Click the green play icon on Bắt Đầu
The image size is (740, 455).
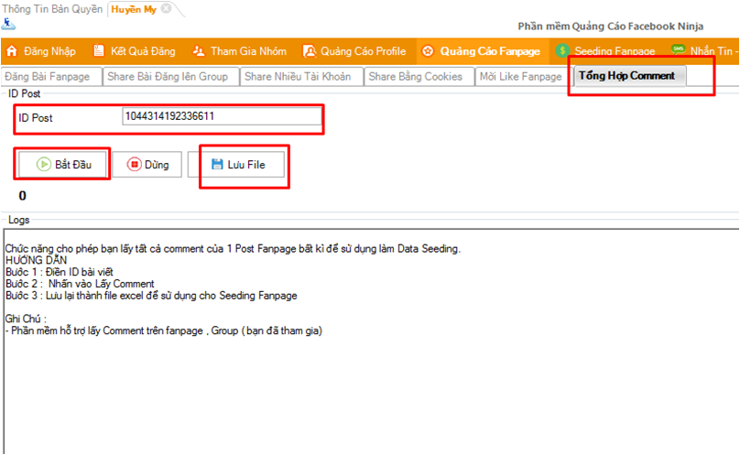click(44, 164)
